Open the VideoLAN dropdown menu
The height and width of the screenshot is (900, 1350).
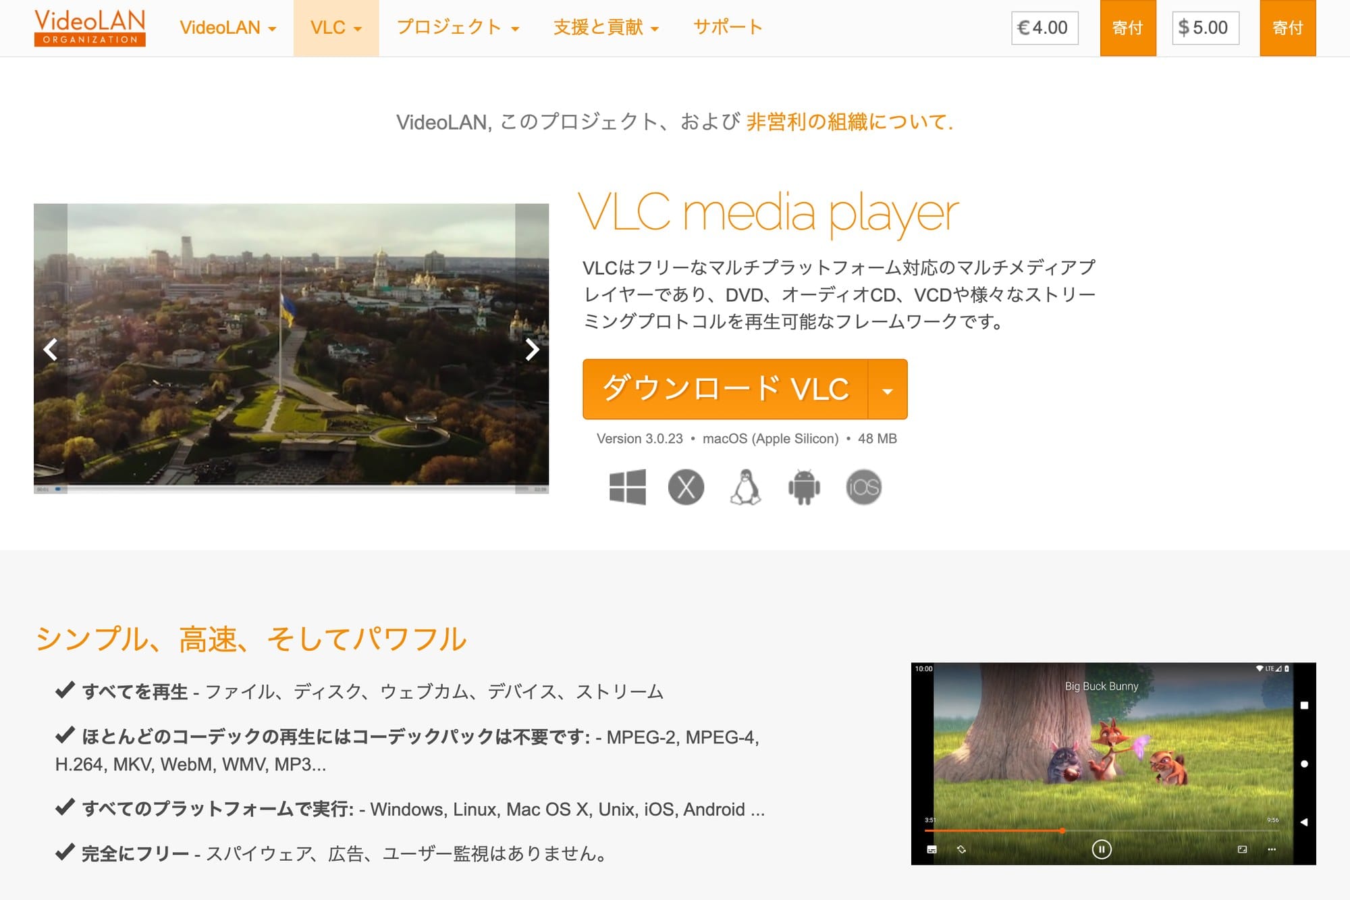click(227, 28)
